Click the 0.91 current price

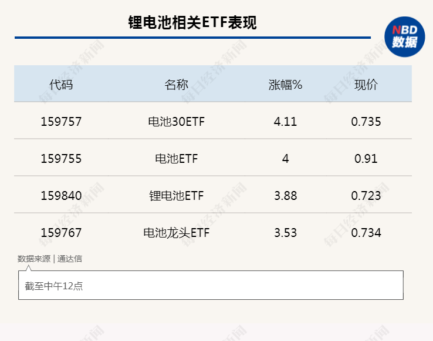366,159
